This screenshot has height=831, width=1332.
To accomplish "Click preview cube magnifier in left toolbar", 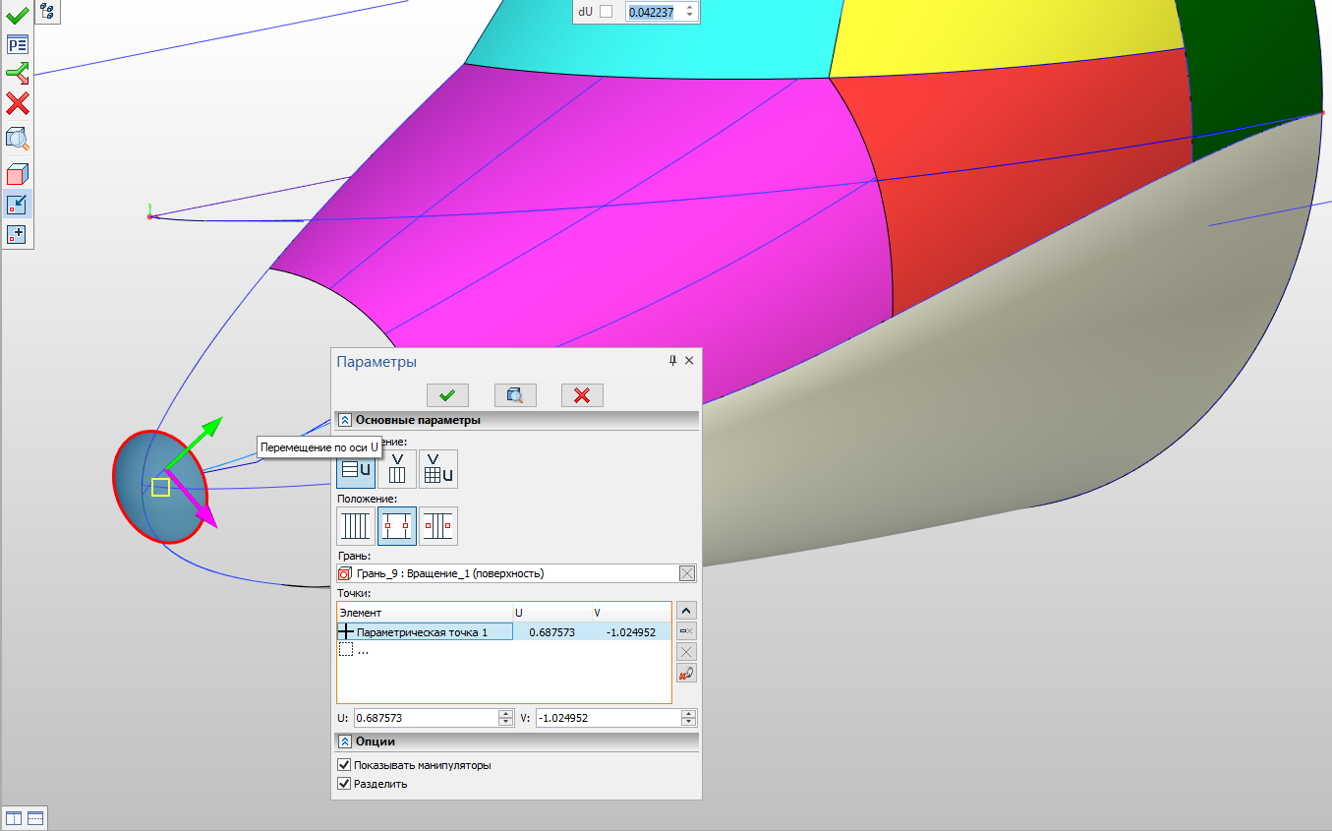I will tap(18, 138).
